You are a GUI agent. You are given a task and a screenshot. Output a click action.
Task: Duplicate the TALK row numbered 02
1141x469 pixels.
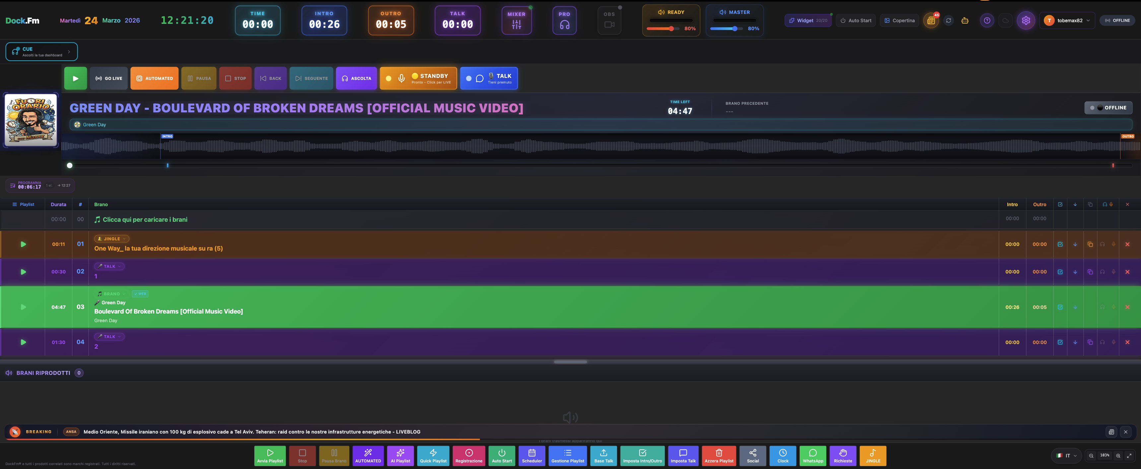[x=1090, y=272]
